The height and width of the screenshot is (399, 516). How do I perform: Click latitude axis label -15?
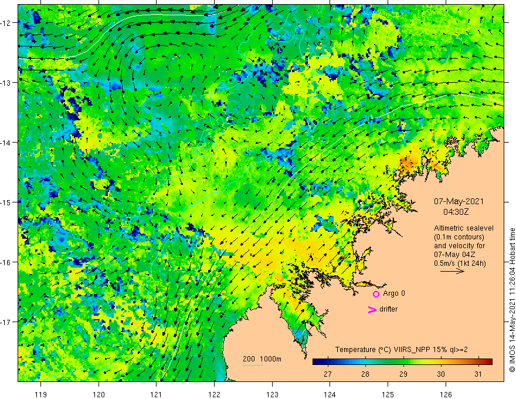coord(6,202)
